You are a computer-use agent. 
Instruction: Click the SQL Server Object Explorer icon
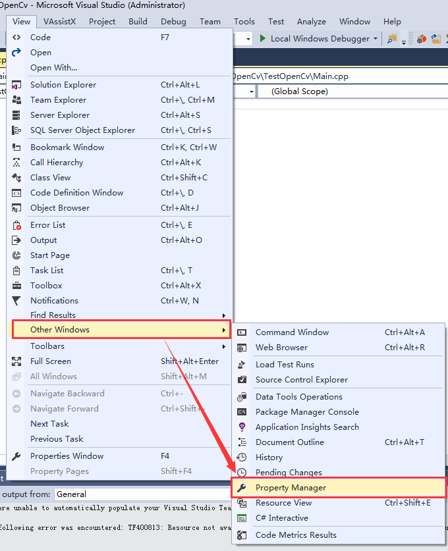[x=16, y=130]
